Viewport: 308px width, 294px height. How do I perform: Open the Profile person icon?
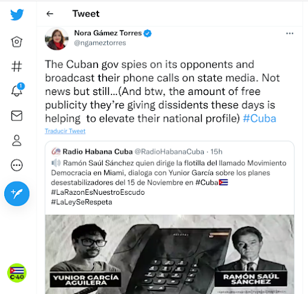click(16, 140)
